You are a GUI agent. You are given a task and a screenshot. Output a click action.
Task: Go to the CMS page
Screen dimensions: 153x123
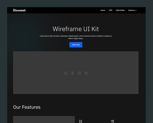[x=111, y=10]
